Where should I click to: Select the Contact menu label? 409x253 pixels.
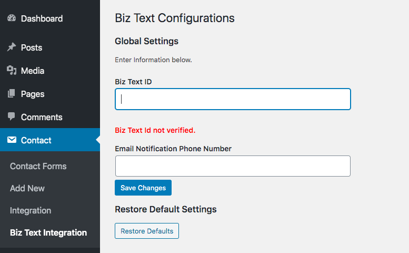point(36,141)
